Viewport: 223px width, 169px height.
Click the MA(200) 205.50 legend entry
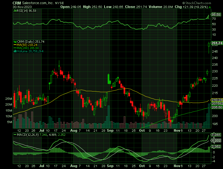pos(28,48)
